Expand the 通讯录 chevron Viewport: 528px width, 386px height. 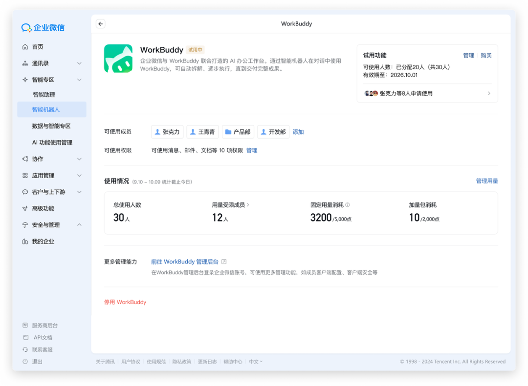tap(80, 63)
